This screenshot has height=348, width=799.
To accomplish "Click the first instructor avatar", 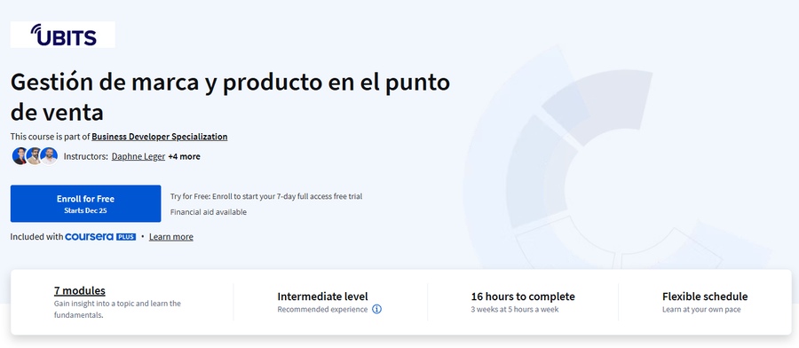I will click(x=20, y=156).
